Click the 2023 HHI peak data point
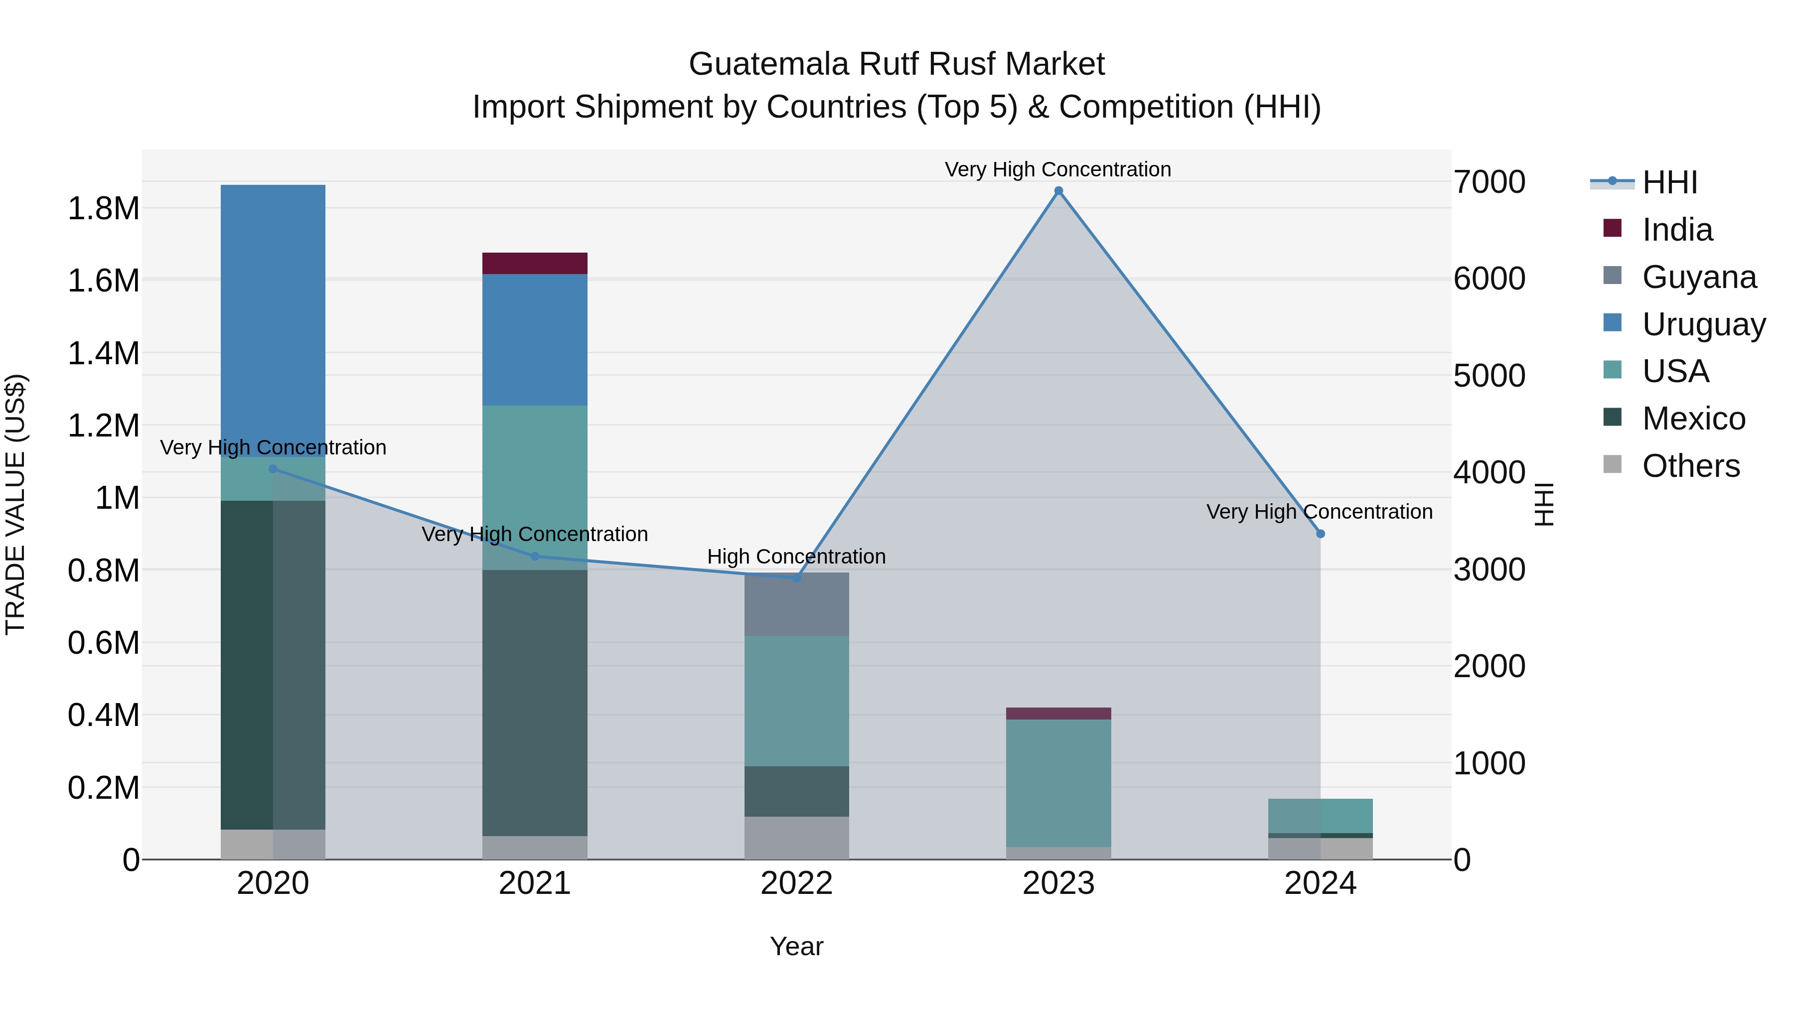 [1058, 191]
